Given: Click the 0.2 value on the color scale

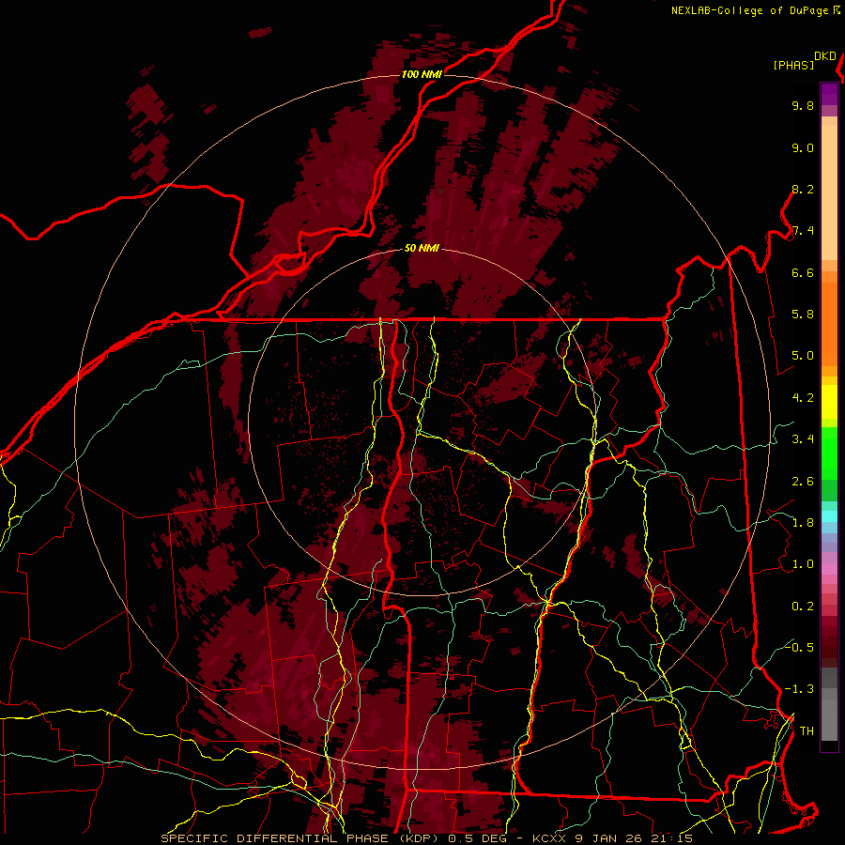Looking at the screenshot, I should (803, 607).
